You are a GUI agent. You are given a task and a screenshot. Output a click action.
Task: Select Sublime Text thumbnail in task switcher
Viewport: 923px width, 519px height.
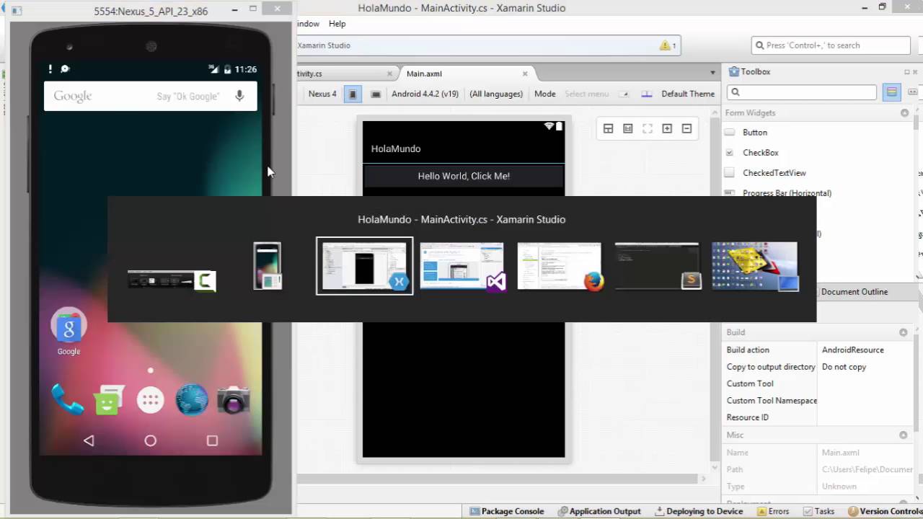click(658, 266)
